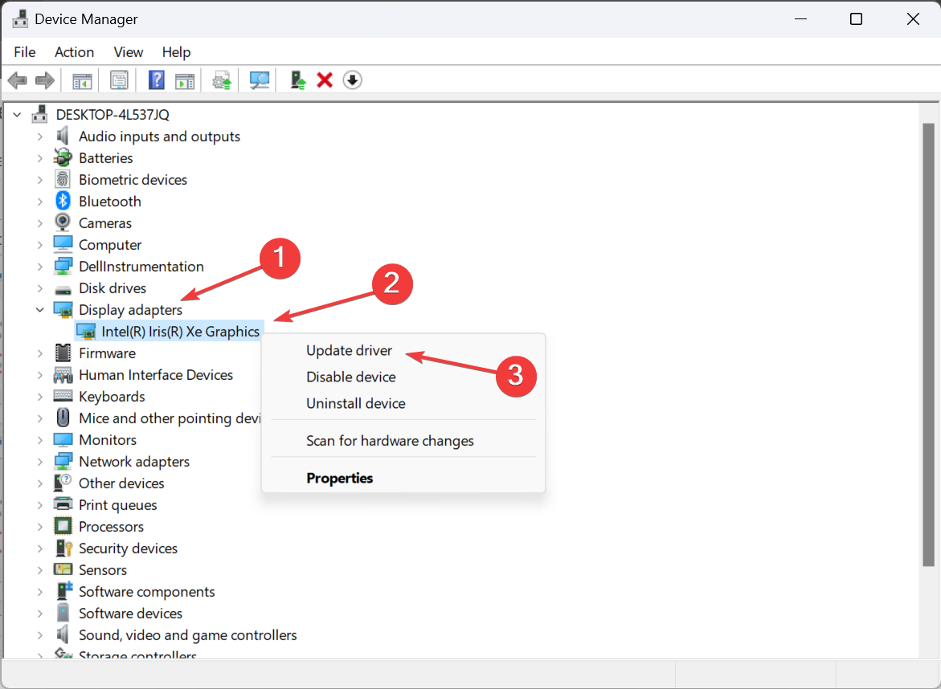Select the Human Interface Devices item
Image resolution: width=941 pixels, height=689 pixels.
coord(155,375)
